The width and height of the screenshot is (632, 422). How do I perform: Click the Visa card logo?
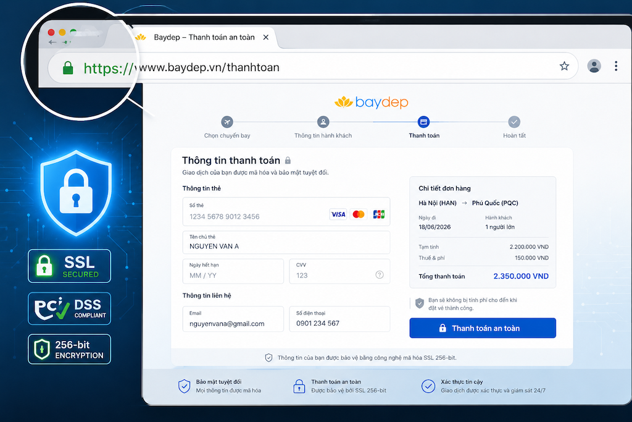pos(338,214)
